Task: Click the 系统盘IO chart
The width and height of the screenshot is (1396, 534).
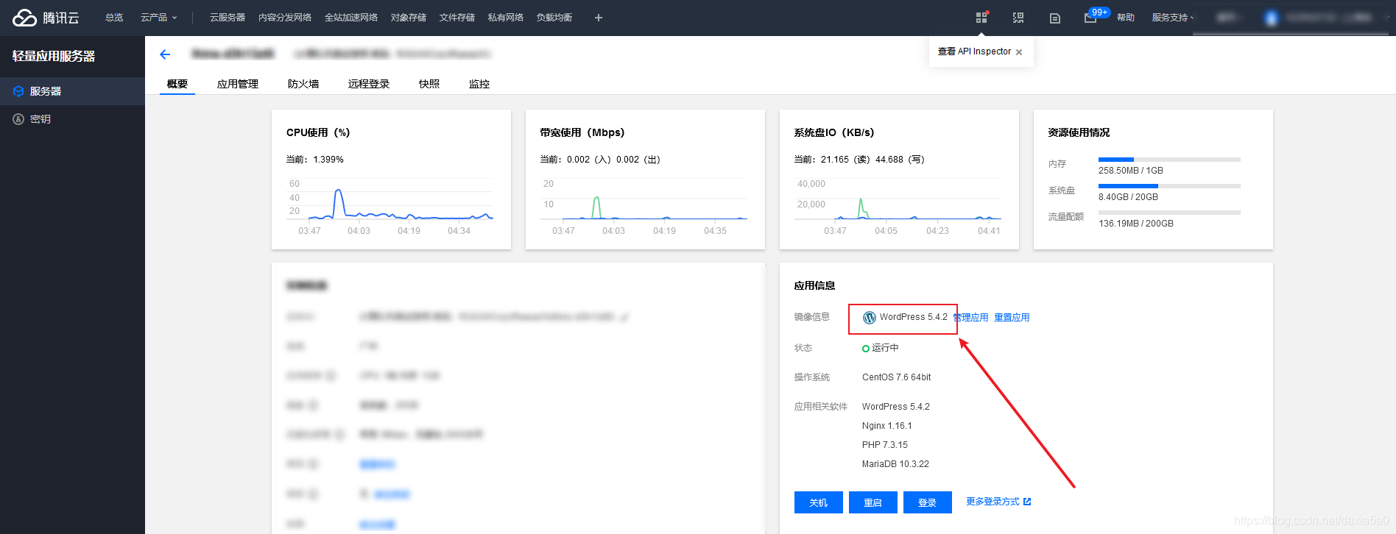Action: 899,205
